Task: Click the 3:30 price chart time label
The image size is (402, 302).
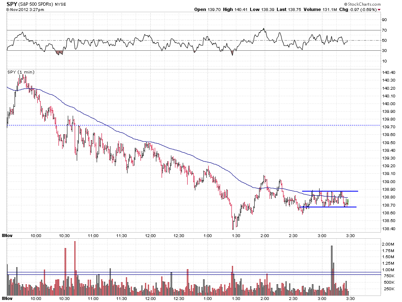Action: click(350, 235)
